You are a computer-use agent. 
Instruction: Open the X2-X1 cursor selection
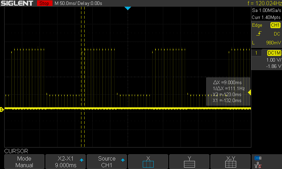(x=66, y=162)
